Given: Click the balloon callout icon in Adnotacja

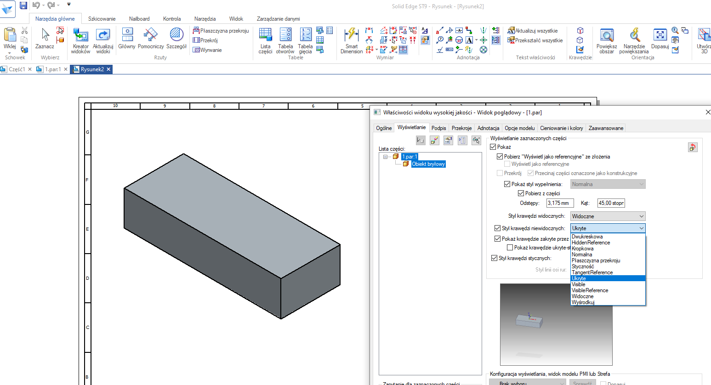Looking at the screenshot, I should [440, 40].
